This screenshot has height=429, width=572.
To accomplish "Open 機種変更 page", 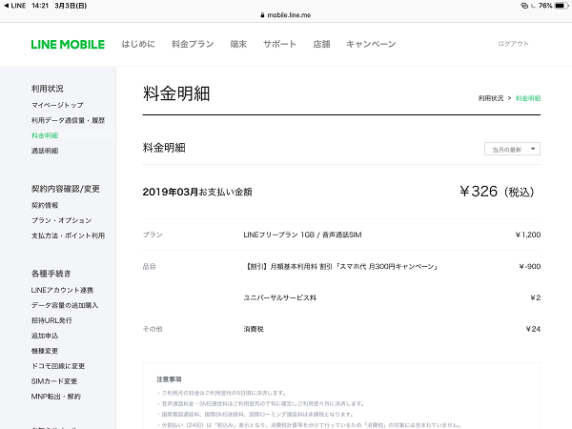I will [x=45, y=351].
